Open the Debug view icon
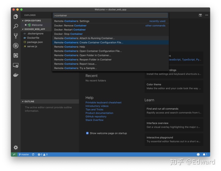 [16, 46]
